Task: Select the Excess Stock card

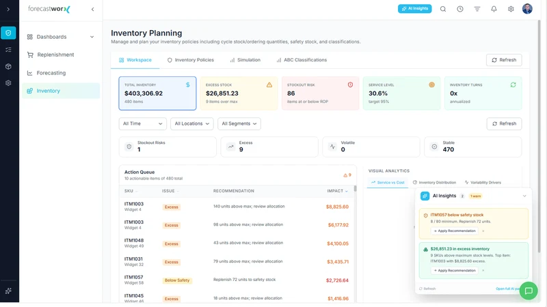Action: coord(239,93)
